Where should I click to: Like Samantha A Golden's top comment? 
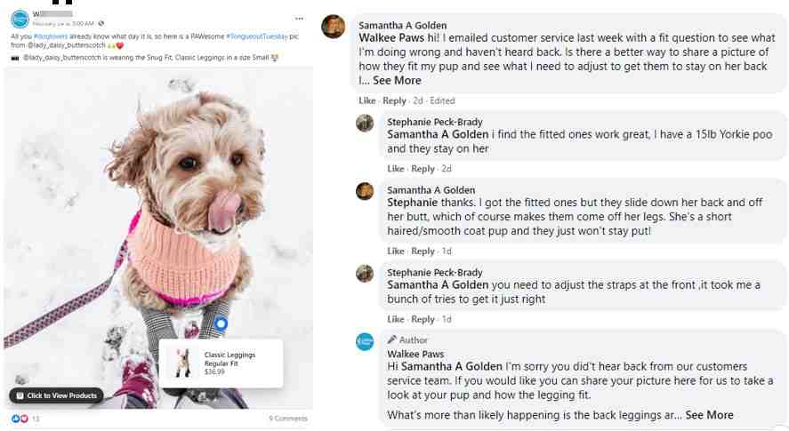pyautogui.click(x=366, y=100)
